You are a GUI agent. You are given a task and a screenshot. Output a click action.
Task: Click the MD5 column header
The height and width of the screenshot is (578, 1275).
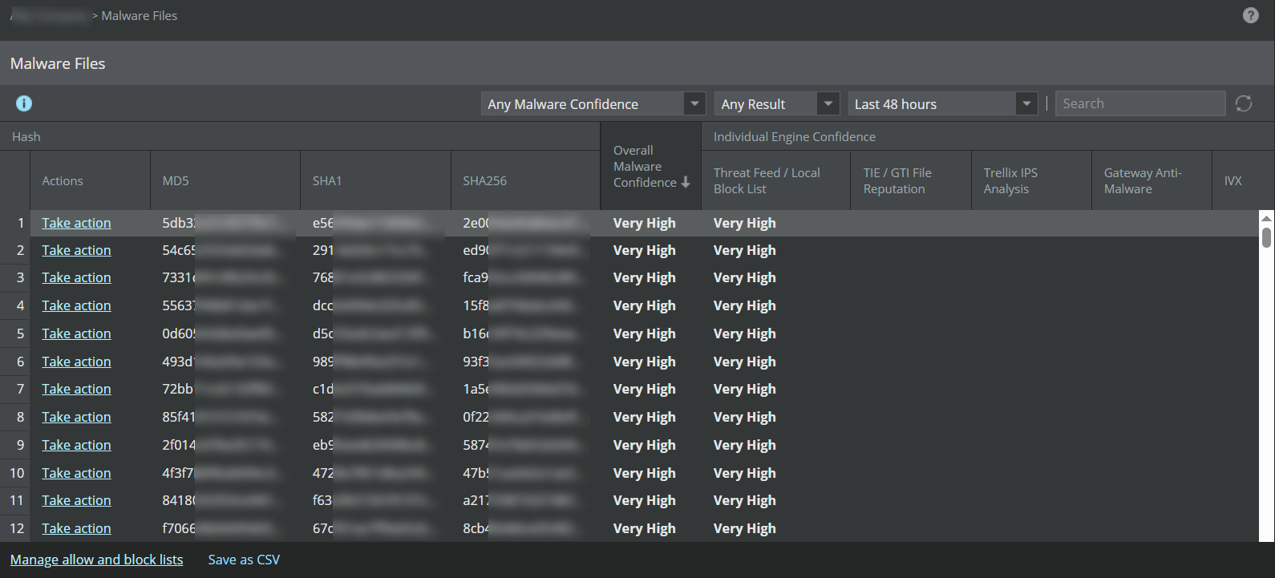click(225, 180)
